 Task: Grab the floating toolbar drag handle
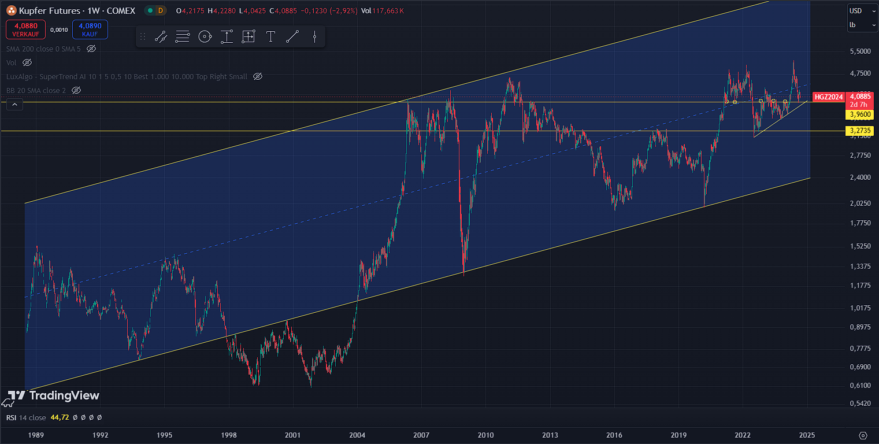[144, 37]
